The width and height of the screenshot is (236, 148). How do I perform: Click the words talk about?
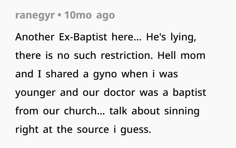pyautogui.click(x=135, y=111)
